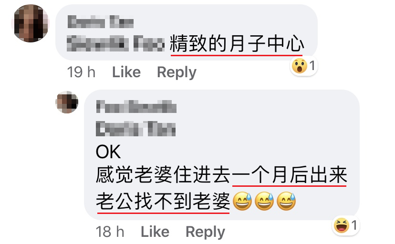
Task: Click the wow reaction emoji on first comment
Action: tap(299, 66)
